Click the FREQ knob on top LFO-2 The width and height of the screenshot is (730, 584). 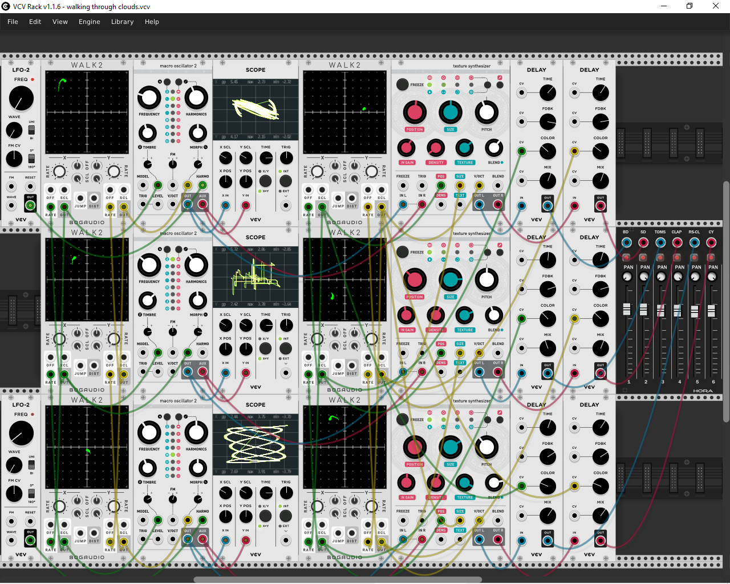coord(21,99)
